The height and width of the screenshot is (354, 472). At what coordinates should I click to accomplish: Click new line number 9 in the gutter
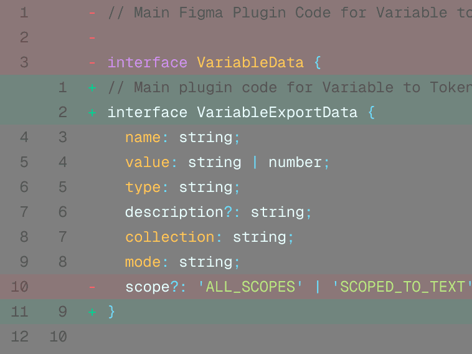[62, 312]
